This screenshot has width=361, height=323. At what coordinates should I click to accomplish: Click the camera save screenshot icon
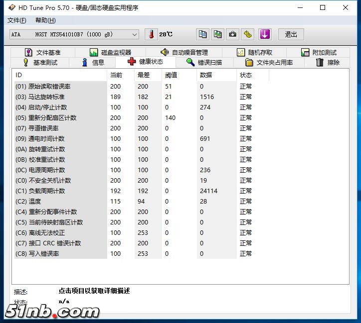[233, 34]
